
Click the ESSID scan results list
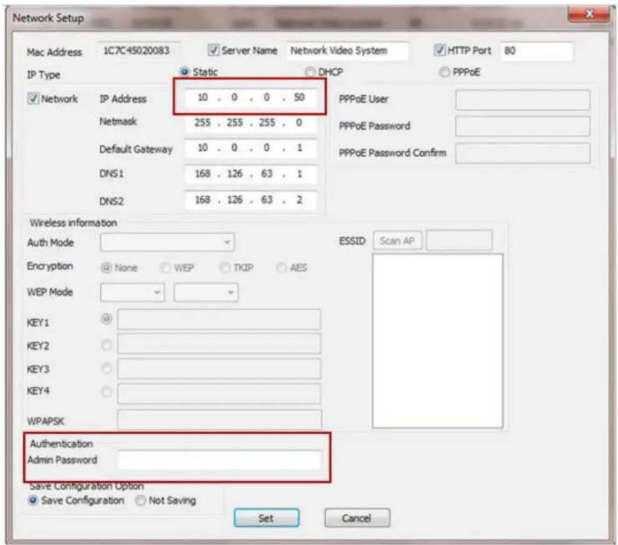pyautogui.click(x=438, y=341)
